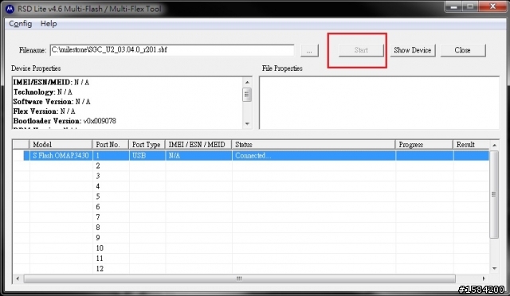Screen dimensions: 510x296
Task: Click the Start button
Action: [x=361, y=50]
